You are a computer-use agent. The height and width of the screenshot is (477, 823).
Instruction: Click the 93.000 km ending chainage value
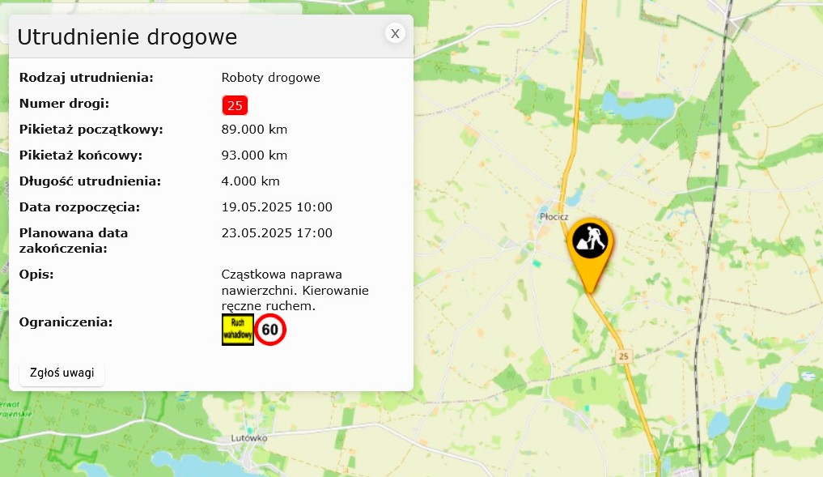click(x=254, y=155)
